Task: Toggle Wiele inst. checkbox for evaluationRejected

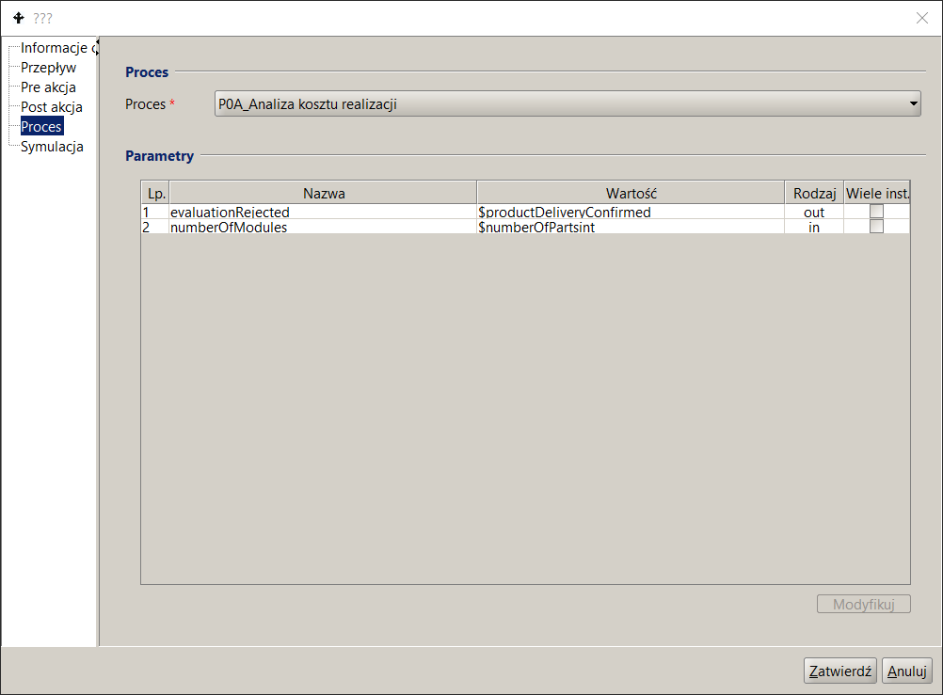Action: tap(876, 213)
